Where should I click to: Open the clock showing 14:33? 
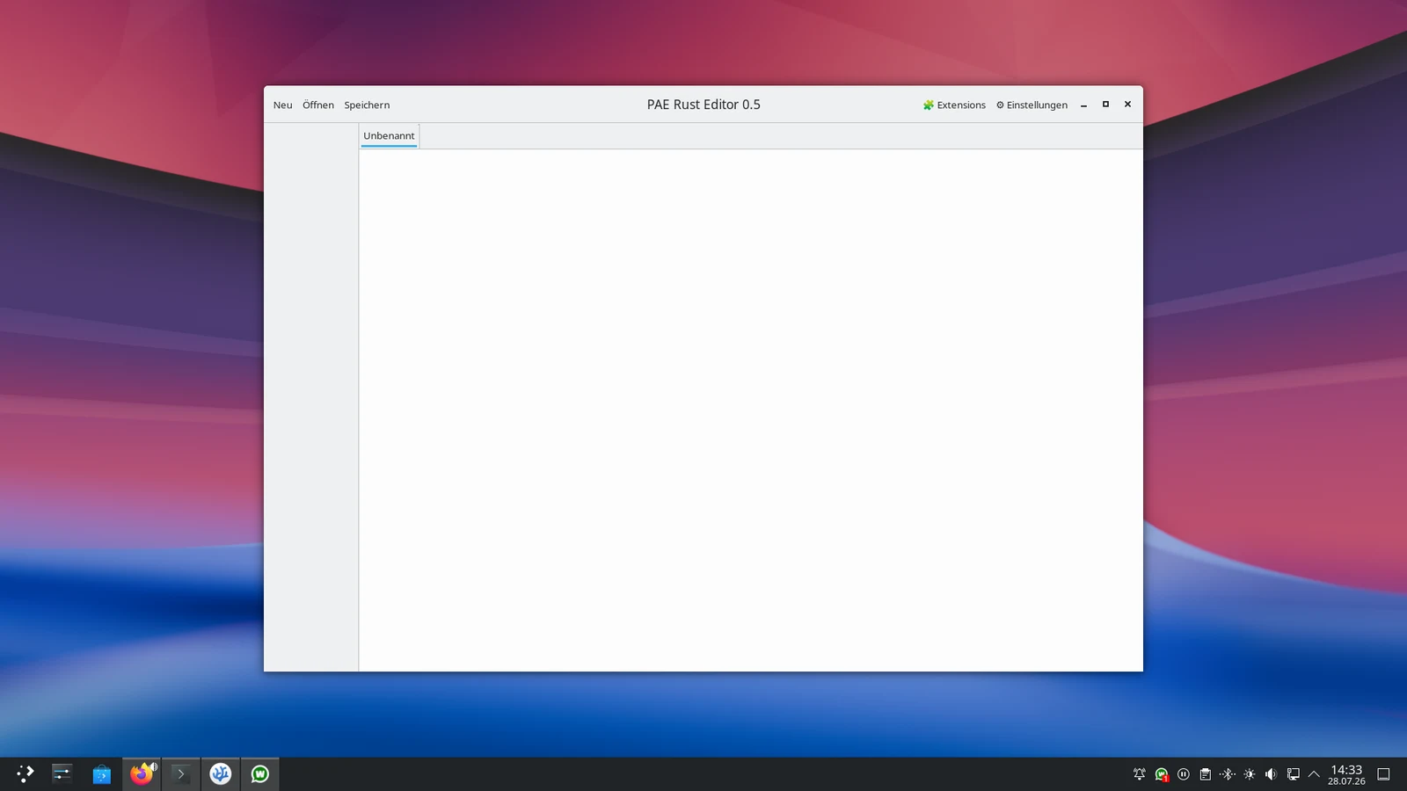(1346, 774)
